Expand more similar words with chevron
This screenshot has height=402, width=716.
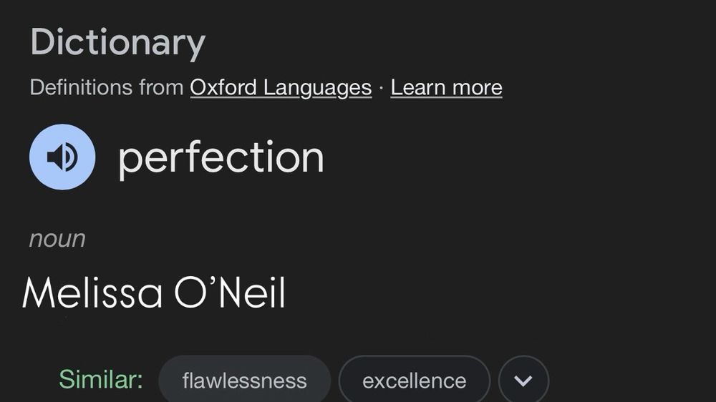[x=523, y=380]
